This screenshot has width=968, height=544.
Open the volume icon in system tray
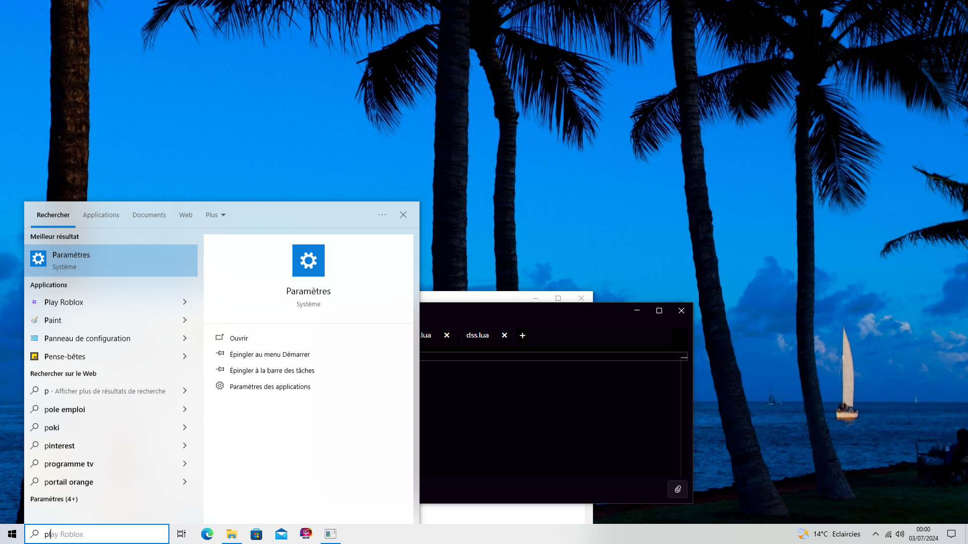(900, 534)
